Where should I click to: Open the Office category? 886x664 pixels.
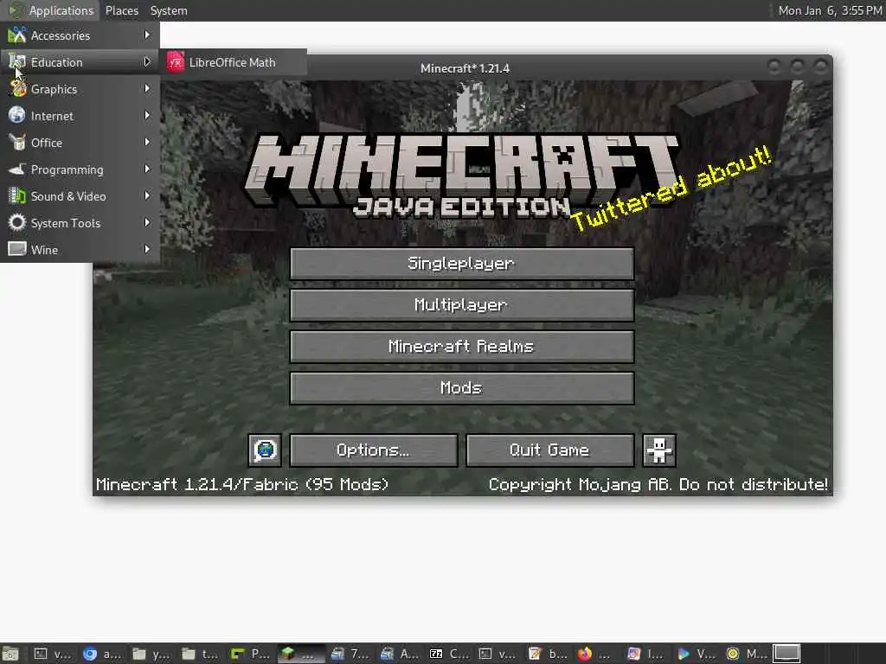pos(80,143)
